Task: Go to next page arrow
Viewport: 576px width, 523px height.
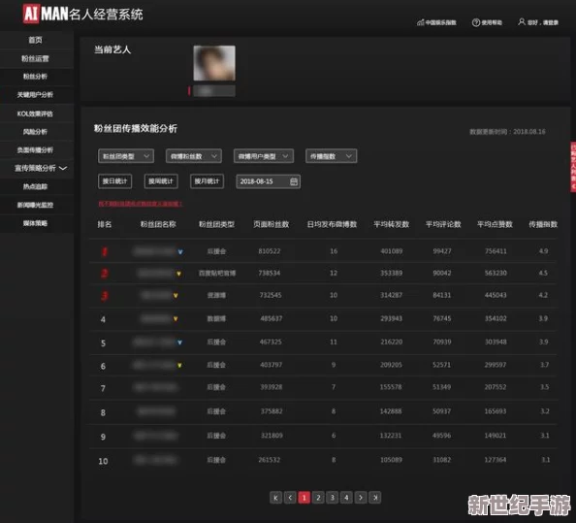Action: pos(361,498)
